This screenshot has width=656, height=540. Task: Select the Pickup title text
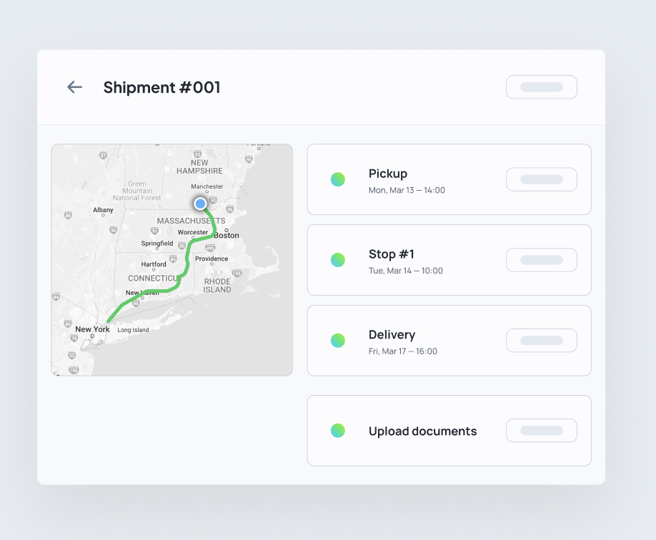pyautogui.click(x=387, y=174)
